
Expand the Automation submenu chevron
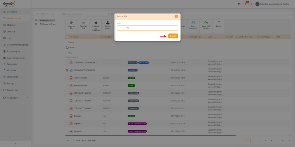[x=27, y=64]
